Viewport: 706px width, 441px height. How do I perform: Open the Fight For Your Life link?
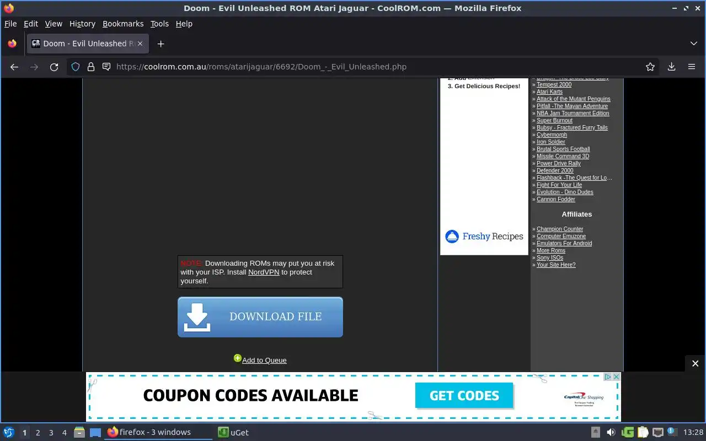click(559, 185)
